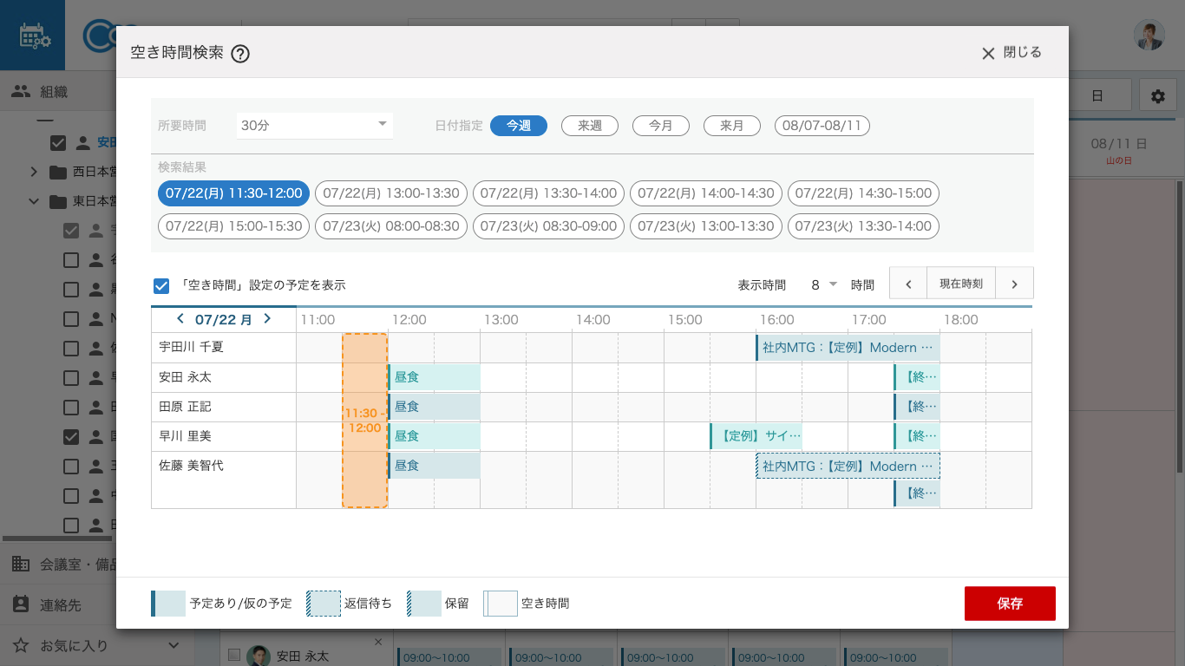Go to next day after 07/22
This screenshot has width=1185, height=666.
click(x=267, y=319)
